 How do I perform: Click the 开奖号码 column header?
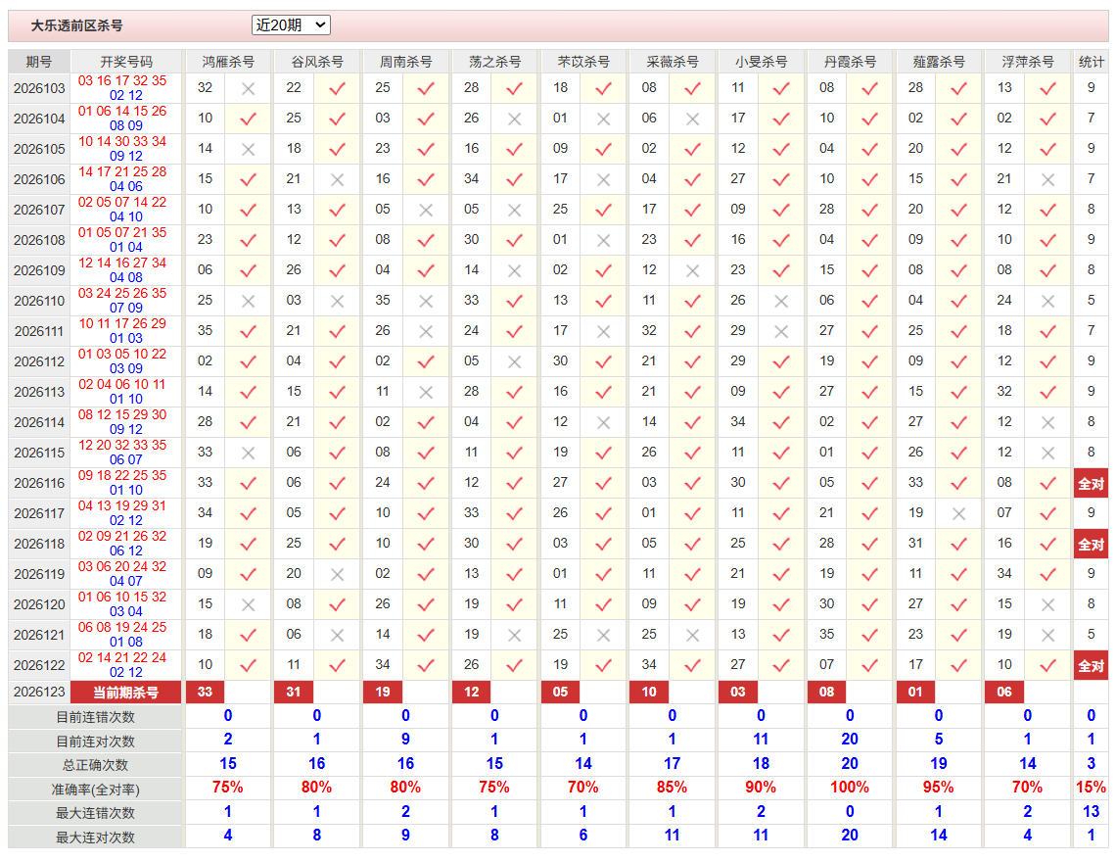(126, 62)
